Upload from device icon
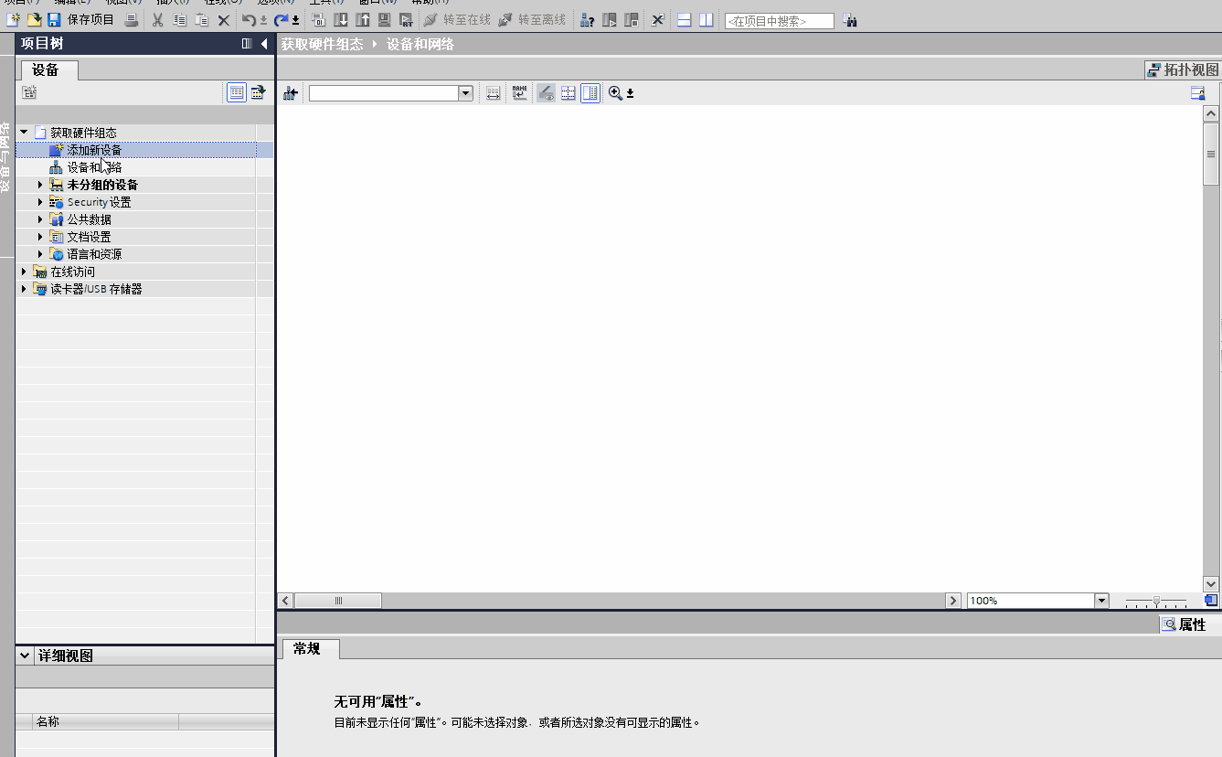The image size is (1222, 757). [x=363, y=19]
